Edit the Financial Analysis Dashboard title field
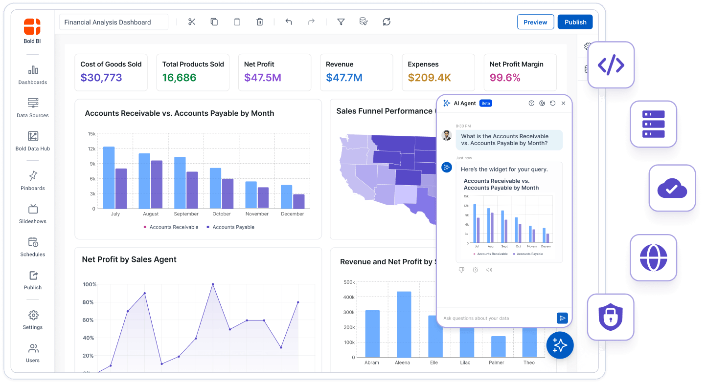 (x=114, y=22)
